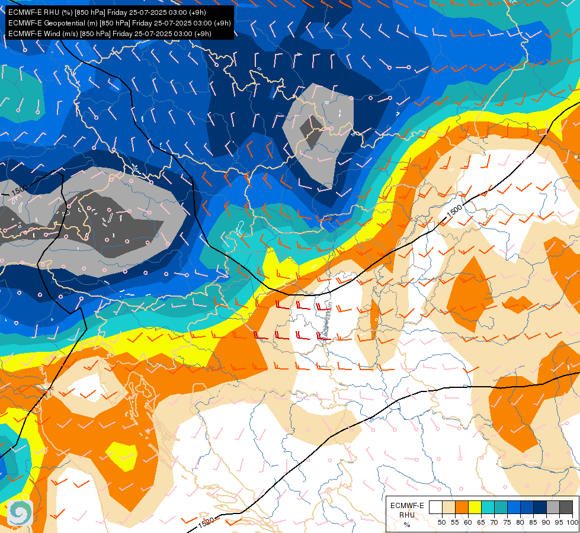
Task: Click the legend label 85
Action: (x=533, y=522)
